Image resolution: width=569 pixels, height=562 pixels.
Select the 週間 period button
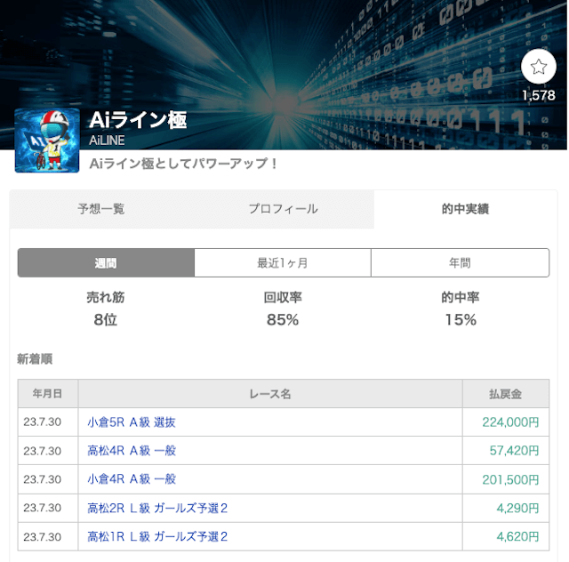click(106, 263)
